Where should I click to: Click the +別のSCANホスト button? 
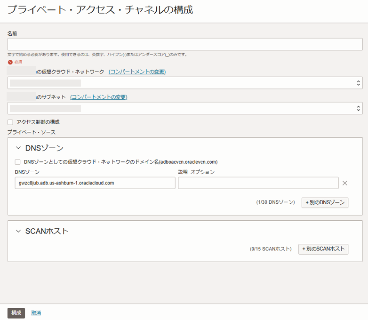pos(323,249)
